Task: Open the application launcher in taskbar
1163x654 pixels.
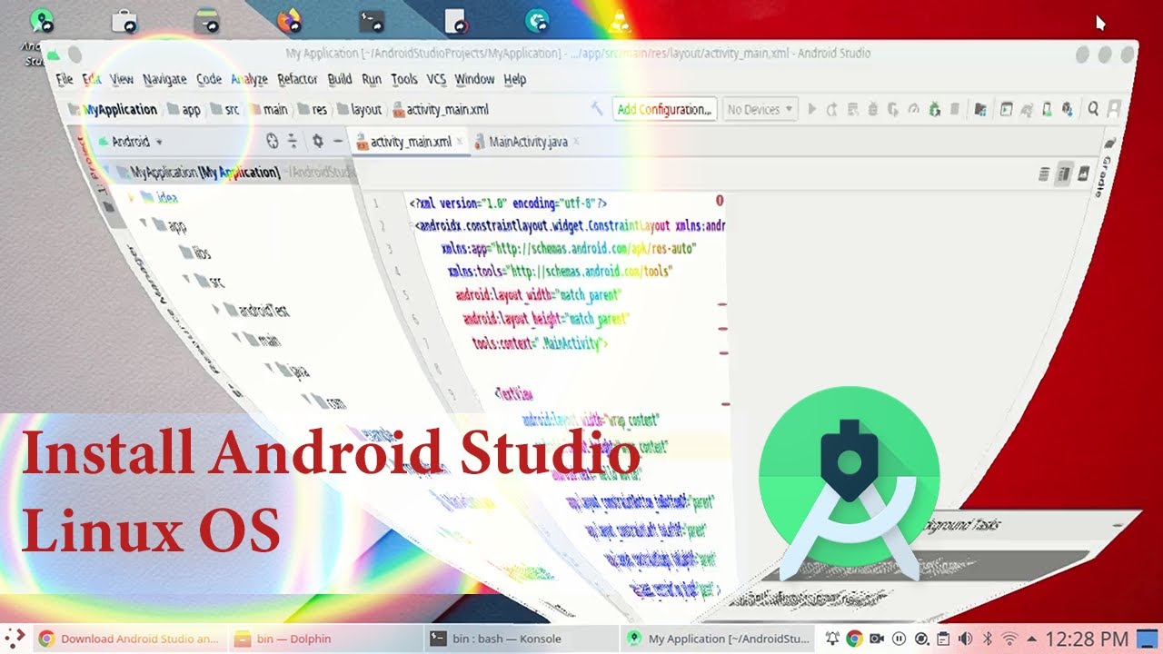Action: click(15, 639)
